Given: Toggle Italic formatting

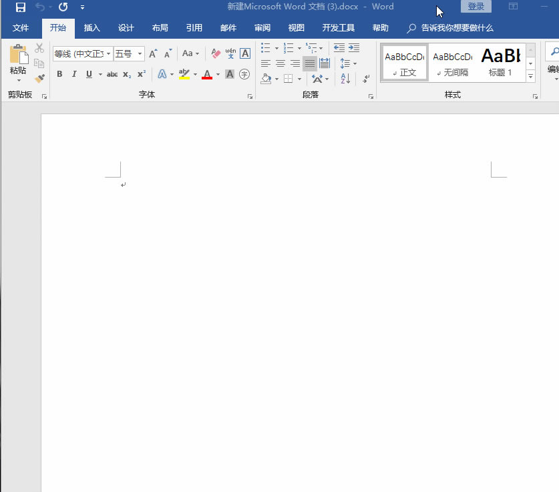Looking at the screenshot, I should coord(74,74).
